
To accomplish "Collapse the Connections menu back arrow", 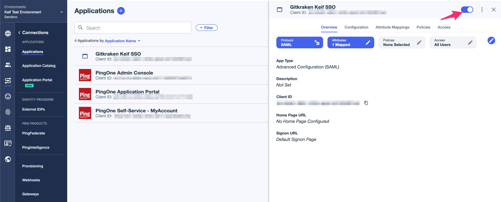I will (x=19, y=33).
